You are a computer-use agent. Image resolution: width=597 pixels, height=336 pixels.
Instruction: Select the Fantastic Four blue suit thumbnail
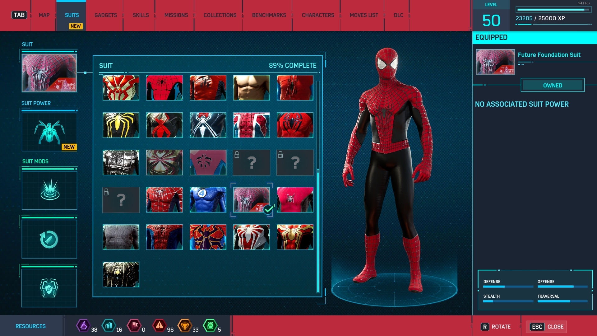pyautogui.click(x=208, y=200)
